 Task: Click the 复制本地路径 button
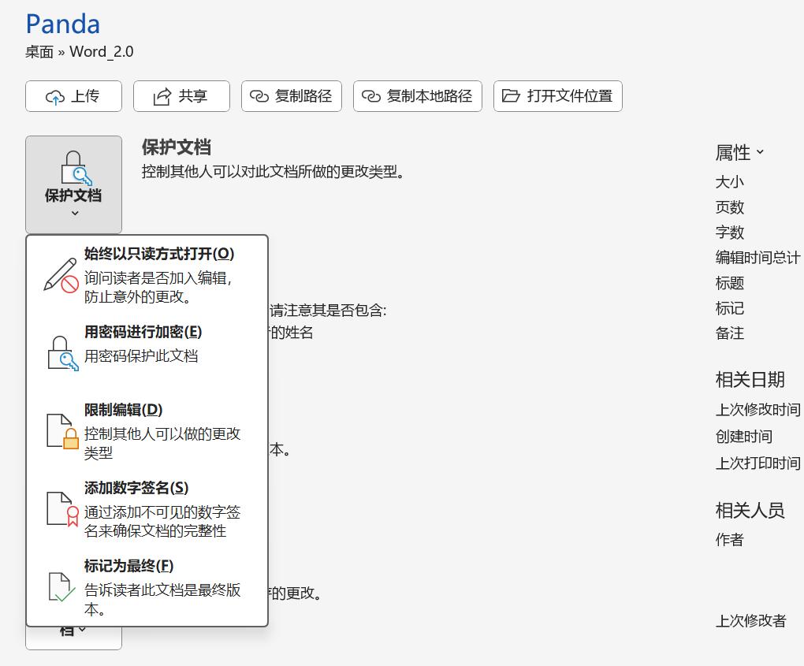[417, 96]
